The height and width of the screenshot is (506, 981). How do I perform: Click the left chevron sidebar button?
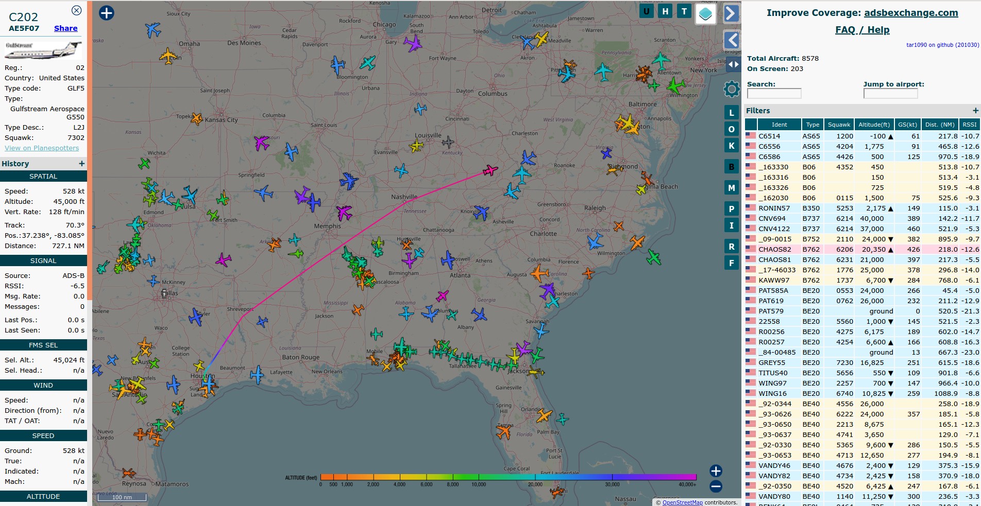pos(732,40)
